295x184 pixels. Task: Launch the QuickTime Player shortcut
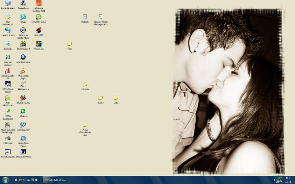23,138
